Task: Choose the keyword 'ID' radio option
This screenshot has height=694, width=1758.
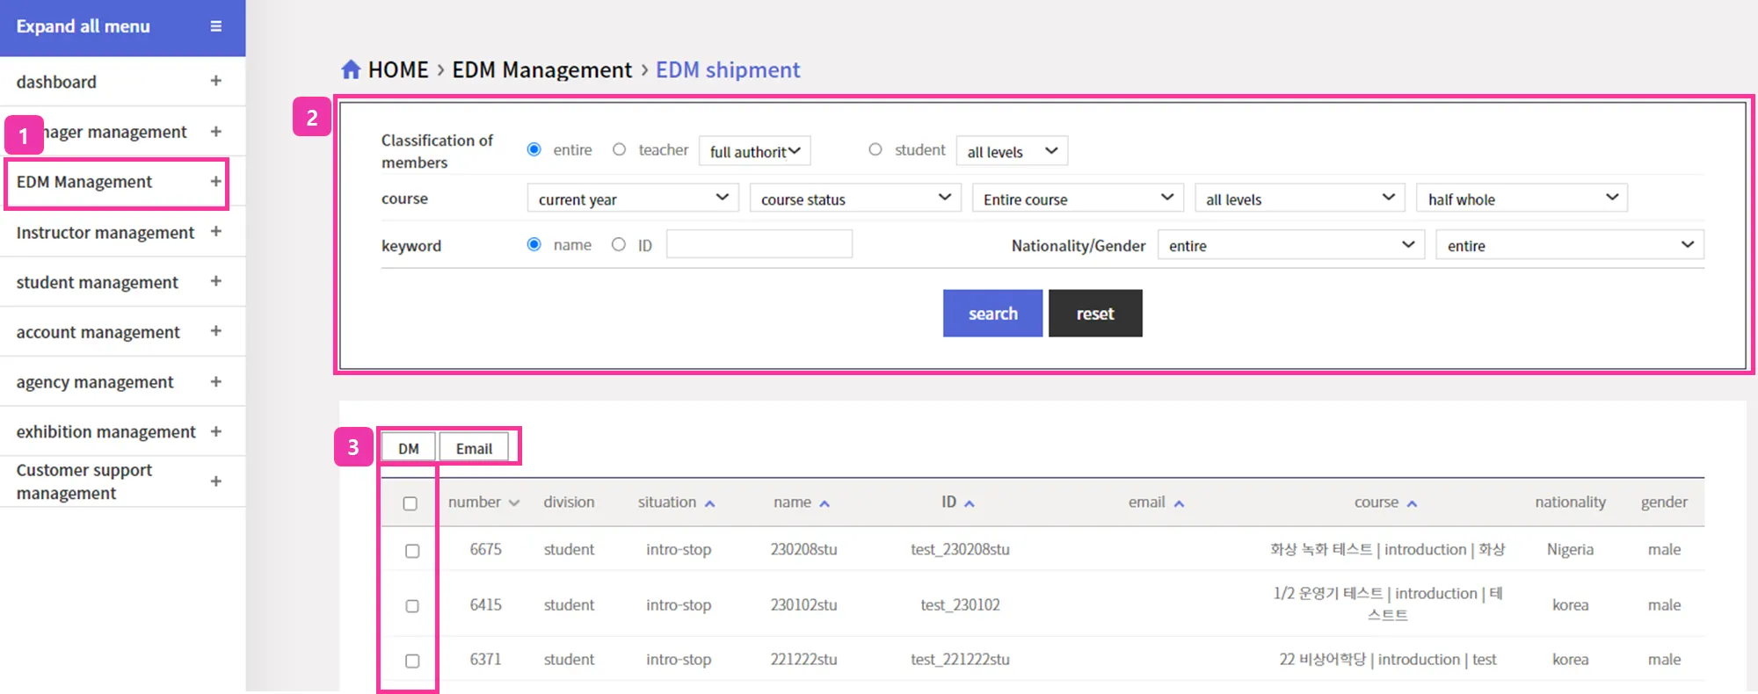Action: point(619,244)
